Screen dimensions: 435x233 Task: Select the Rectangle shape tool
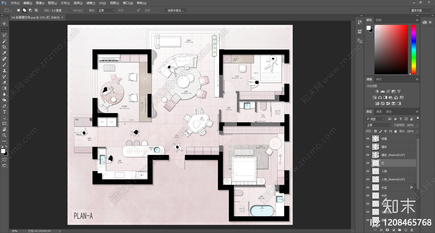coord(4,124)
